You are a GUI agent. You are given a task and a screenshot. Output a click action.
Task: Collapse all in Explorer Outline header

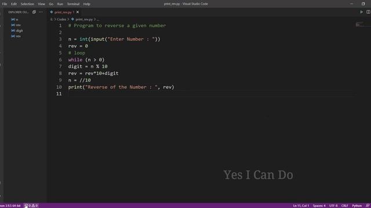tap(34, 12)
